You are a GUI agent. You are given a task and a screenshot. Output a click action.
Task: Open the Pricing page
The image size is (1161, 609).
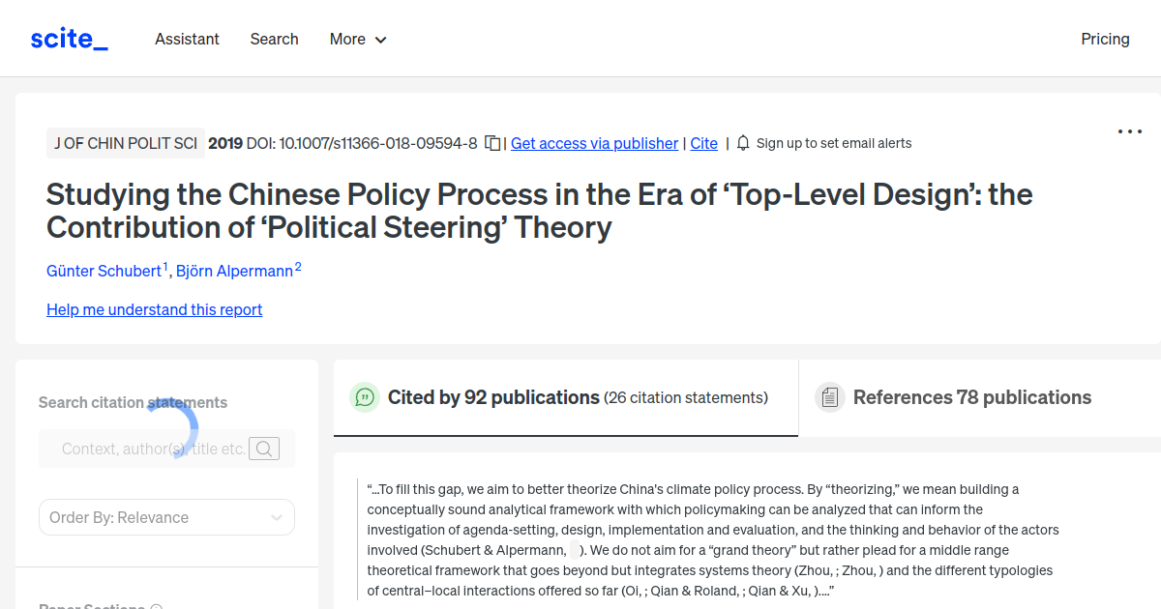pyautogui.click(x=1105, y=39)
